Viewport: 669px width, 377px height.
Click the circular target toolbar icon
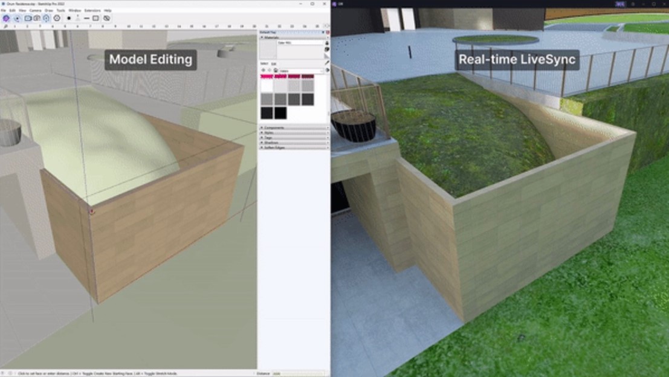[57, 18]
